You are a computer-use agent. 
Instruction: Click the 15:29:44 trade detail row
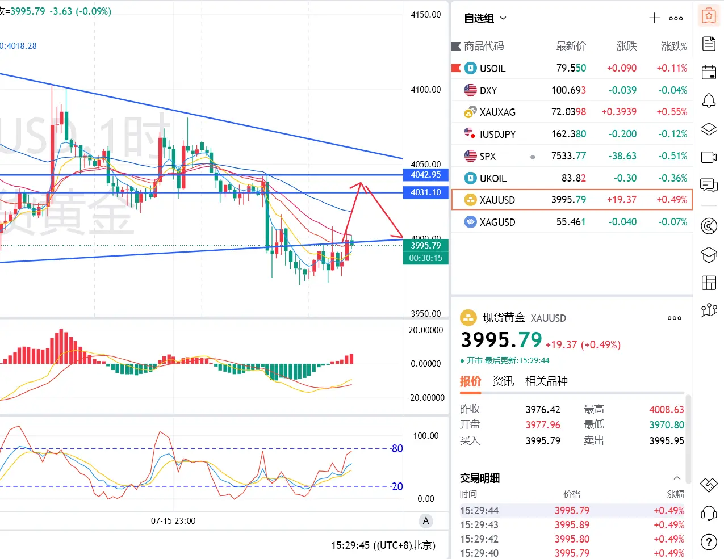point(572,511)
